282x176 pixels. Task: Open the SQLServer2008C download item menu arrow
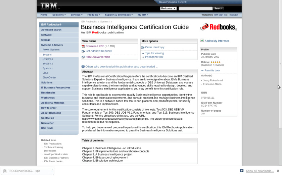(52, 170)
